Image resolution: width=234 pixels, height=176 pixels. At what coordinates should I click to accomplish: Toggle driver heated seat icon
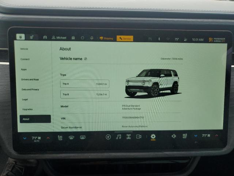click(x=60, y=137)
